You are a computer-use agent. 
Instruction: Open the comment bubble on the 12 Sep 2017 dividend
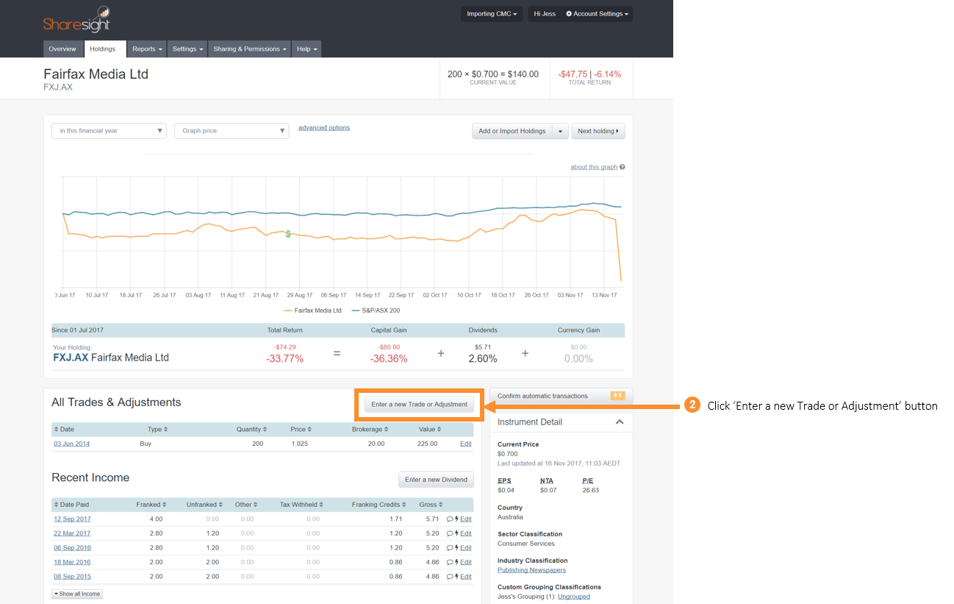coord(451,519)
